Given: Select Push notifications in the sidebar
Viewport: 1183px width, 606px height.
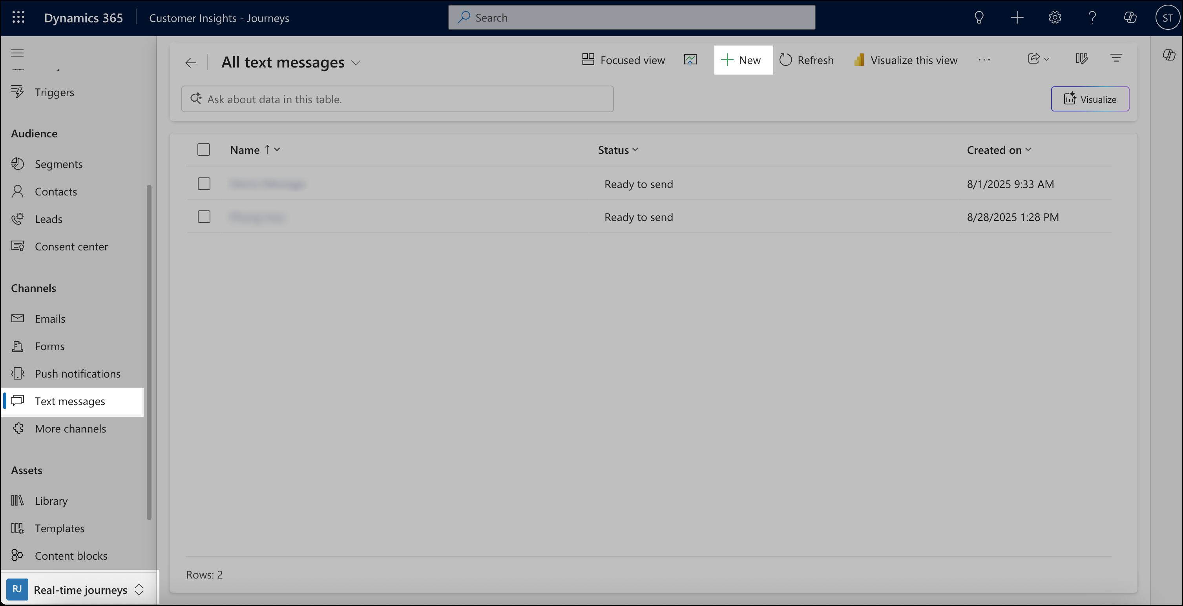Looking at the screenshot, I should point(78,373).
